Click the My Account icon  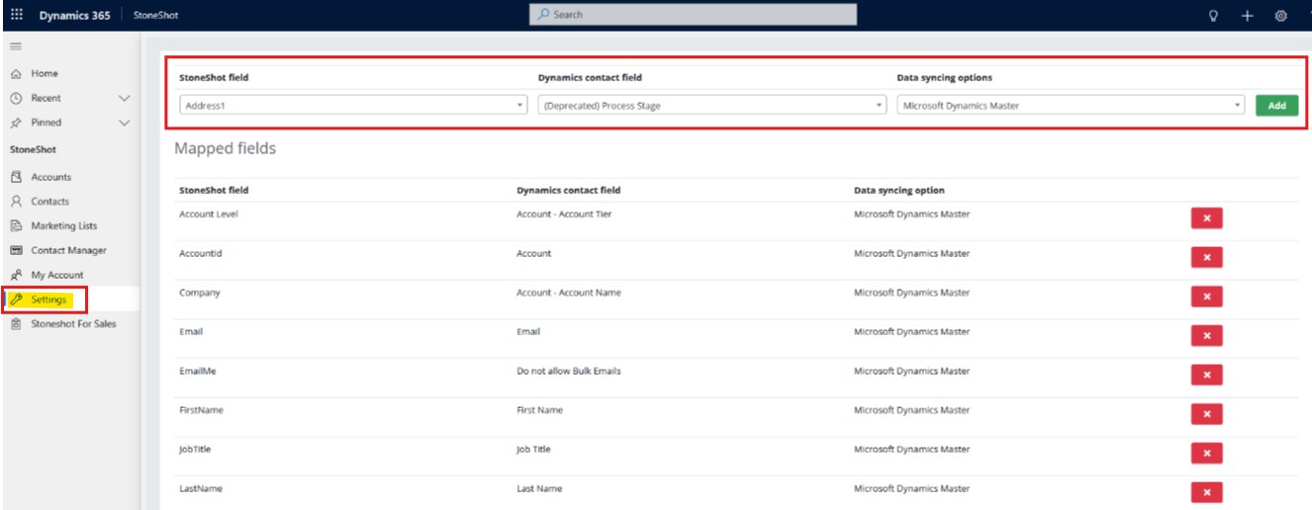16,275
